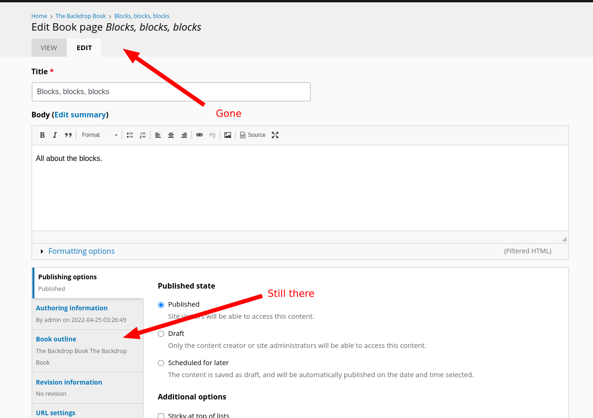Apply Bold formatting in the editor

(x=42, y=135)
